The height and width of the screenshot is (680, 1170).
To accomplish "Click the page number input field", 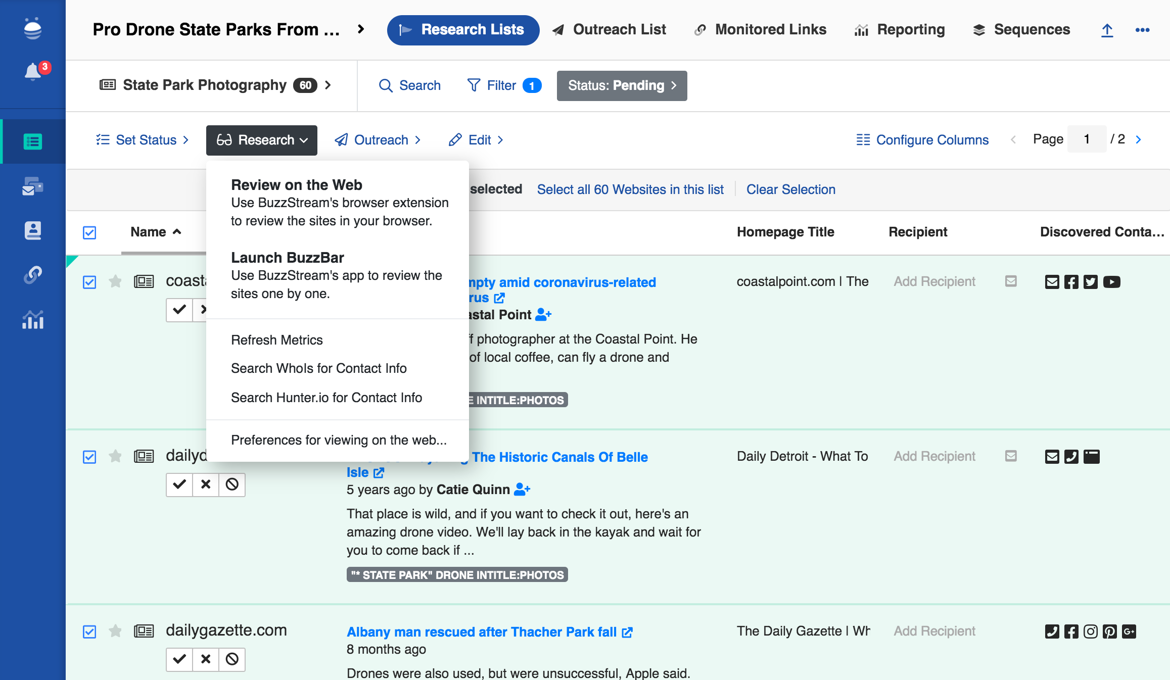I will [x=1087, y=139].
